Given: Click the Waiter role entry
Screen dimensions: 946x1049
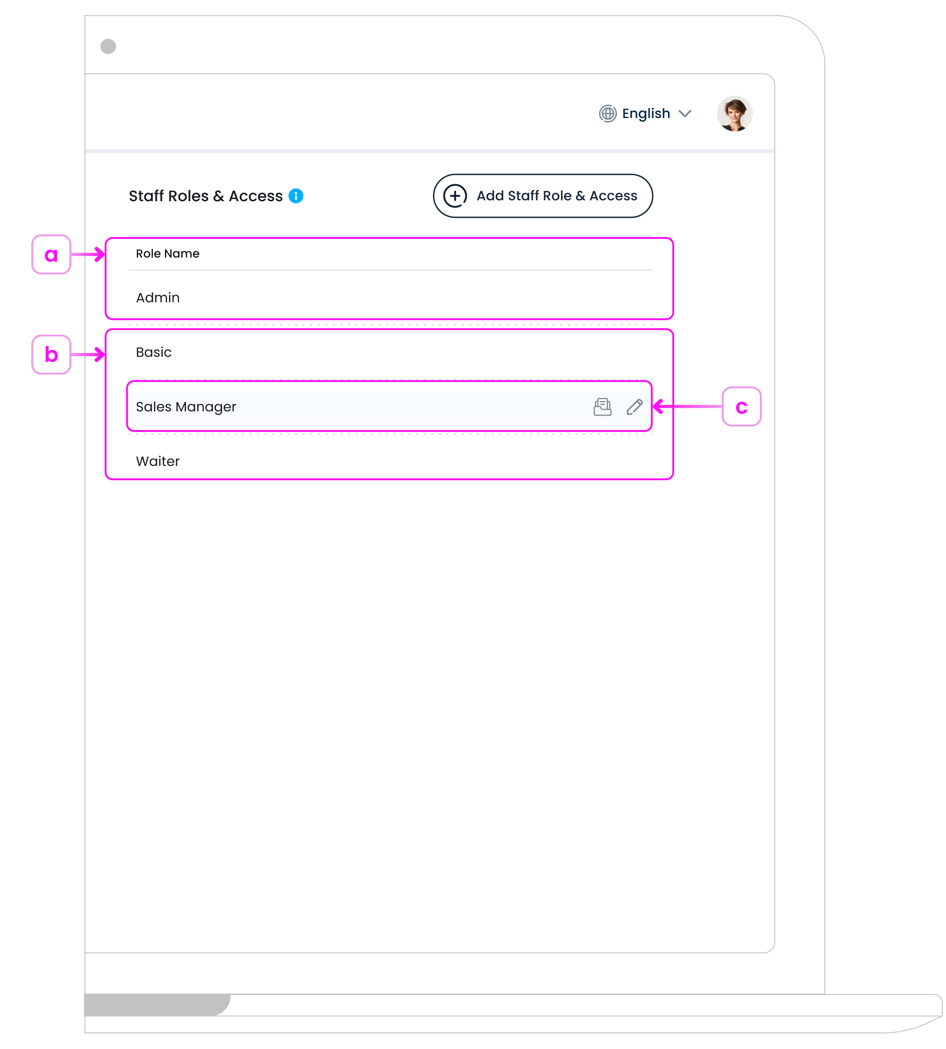Looking at the screenshot, I should (x=157, y=461).
